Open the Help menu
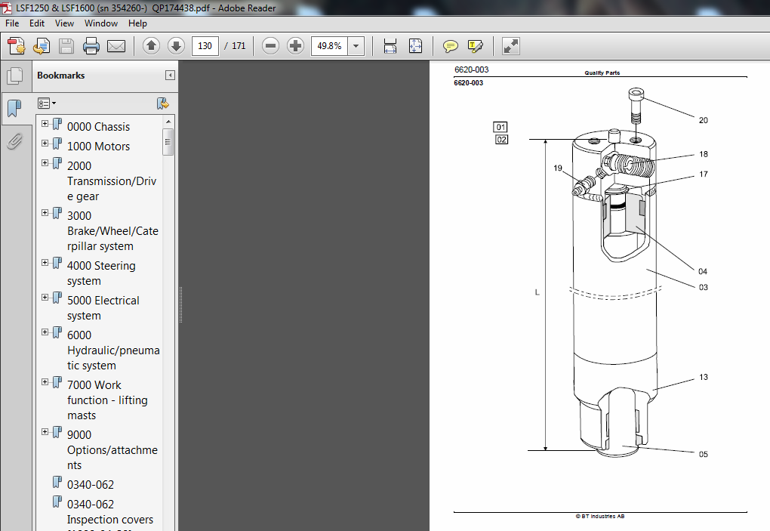 (137, 23)
